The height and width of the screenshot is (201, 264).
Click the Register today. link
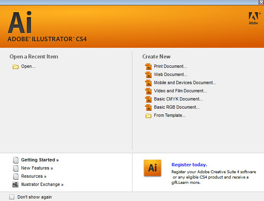189,165
